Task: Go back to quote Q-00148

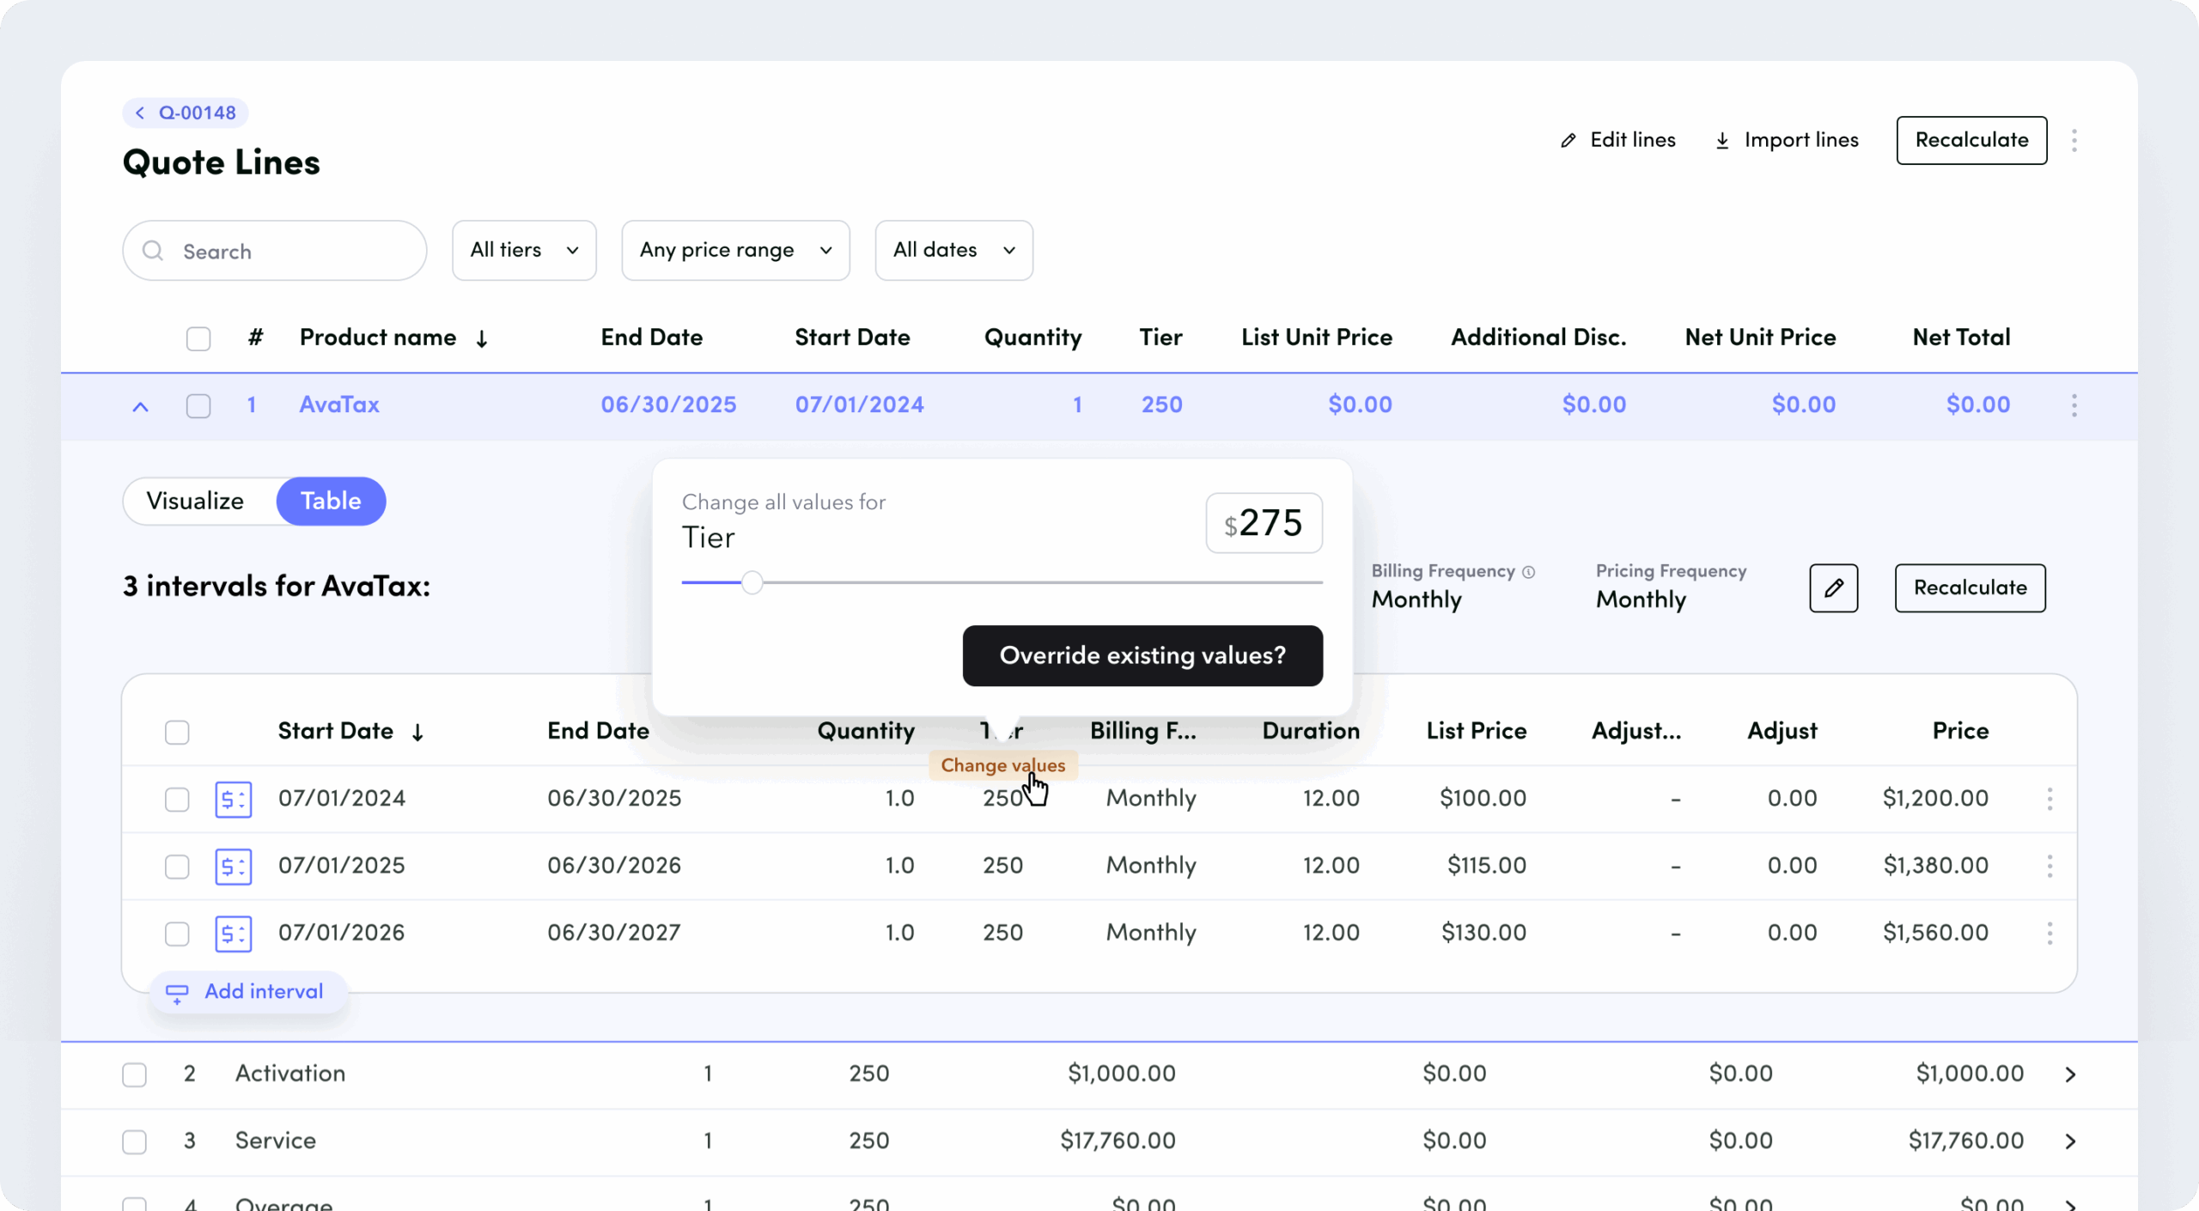Action: pyautogui.click(x=186, y=113)
